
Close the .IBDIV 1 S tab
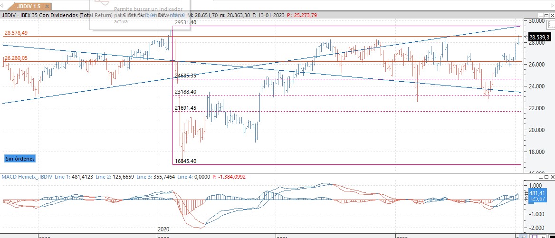coord(47,6)
